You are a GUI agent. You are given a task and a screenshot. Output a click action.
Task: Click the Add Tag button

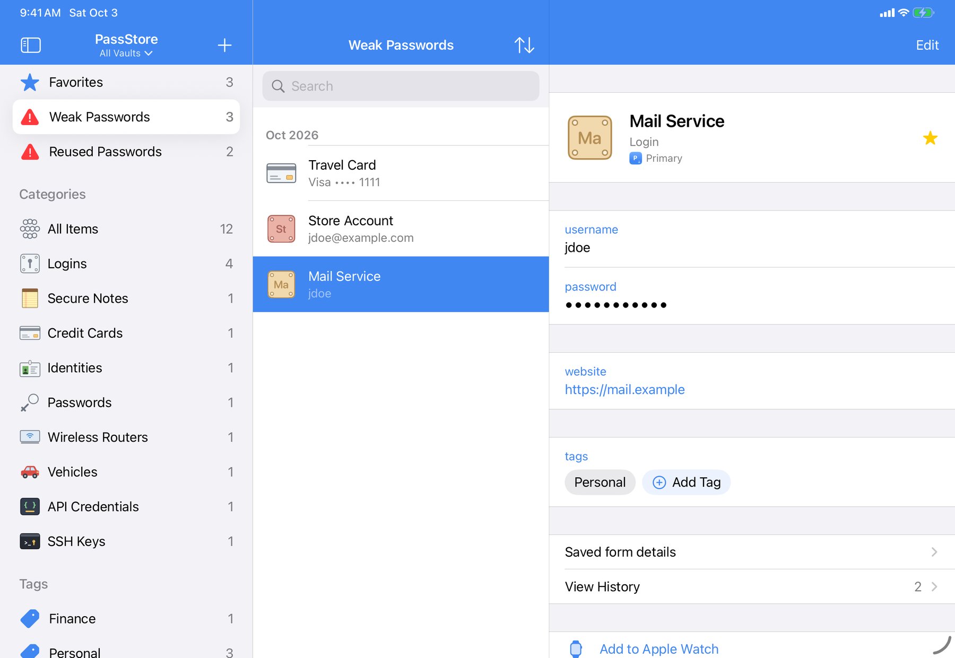pyautogui.click(x=686, y=482)
